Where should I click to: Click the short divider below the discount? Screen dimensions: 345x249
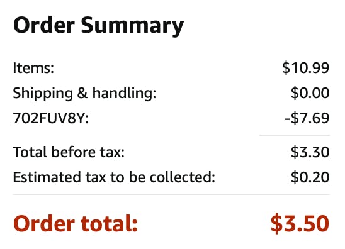[x=295, y=135]
